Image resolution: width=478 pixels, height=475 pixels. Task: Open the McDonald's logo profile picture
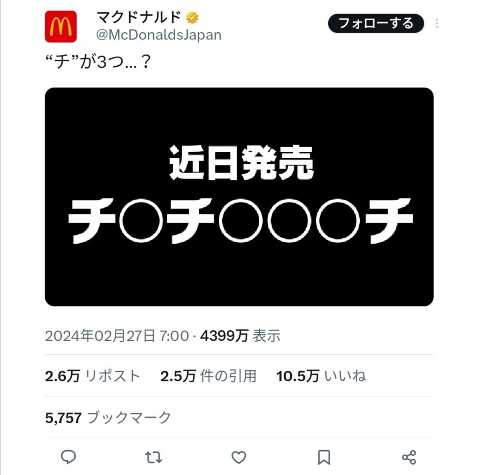pos(61,27)
